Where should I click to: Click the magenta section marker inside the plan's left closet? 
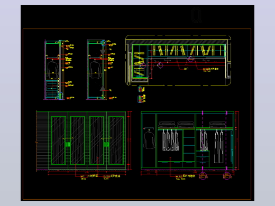(143, 66)
